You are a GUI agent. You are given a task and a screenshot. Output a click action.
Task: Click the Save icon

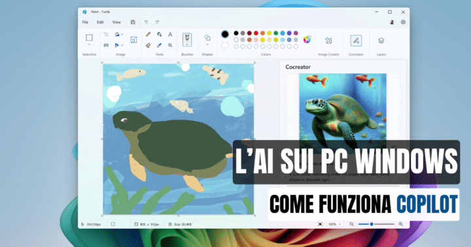pos(133,22)
